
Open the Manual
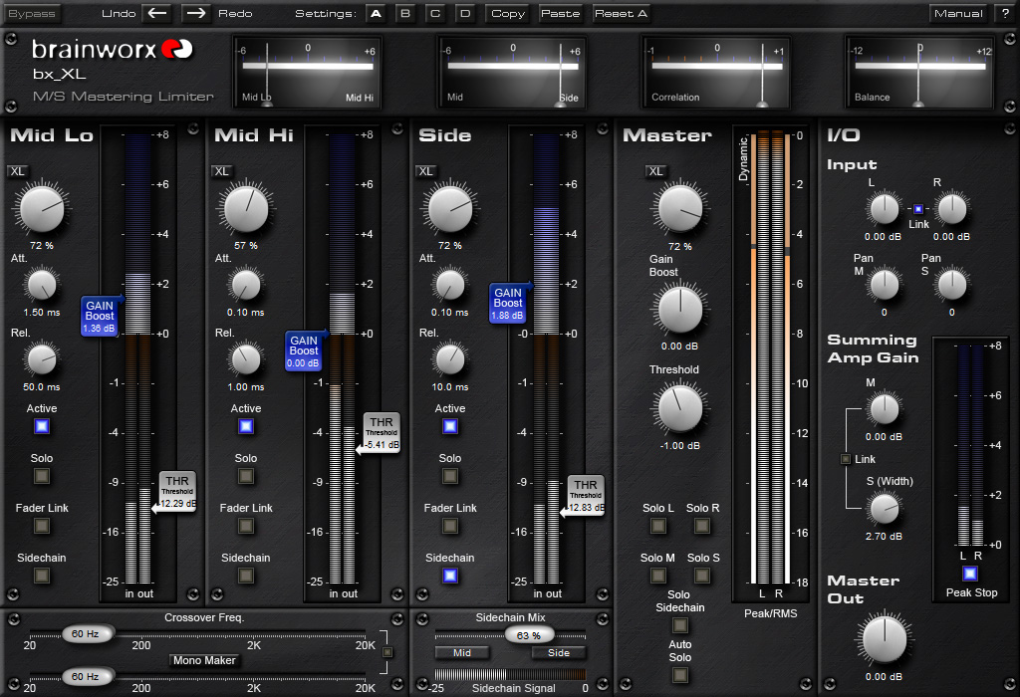pos(958,14)
